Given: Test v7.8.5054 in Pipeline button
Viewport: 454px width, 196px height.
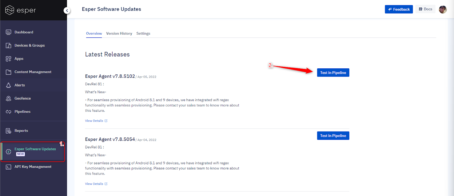Looking at the screenshot, I should point(333,136).
